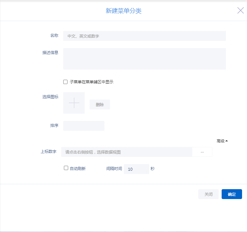This screenshot has height=232, width=247.
Task: Click inside the 描述信息 text area
Action: pos(144,59)
